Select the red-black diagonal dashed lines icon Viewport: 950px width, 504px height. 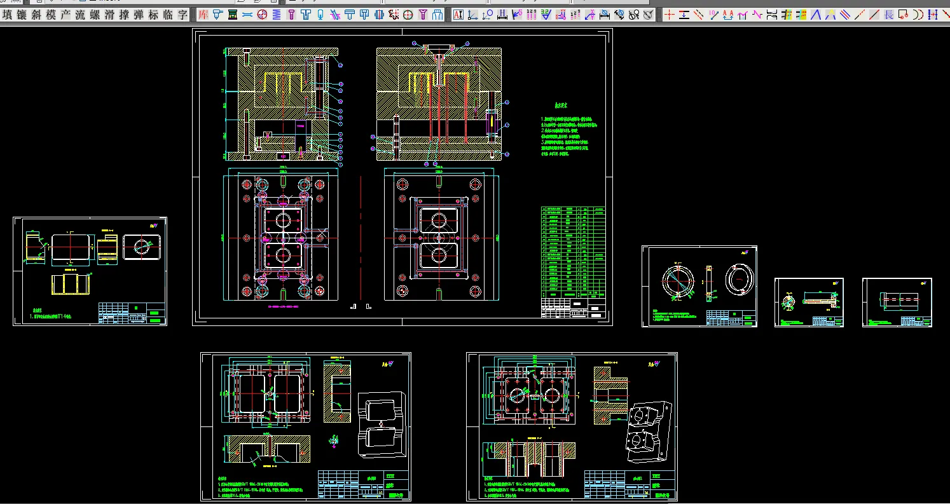[x=698, y=15]
